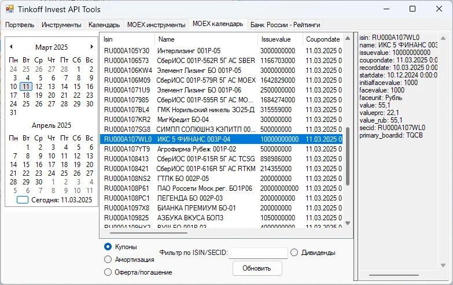Select row БИАНКА ПРЕМИУМ БО-01
453x285 pixels.
pos(222,208)
